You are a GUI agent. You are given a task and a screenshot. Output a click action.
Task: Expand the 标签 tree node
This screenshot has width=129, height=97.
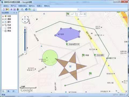(x=3, y=16)
